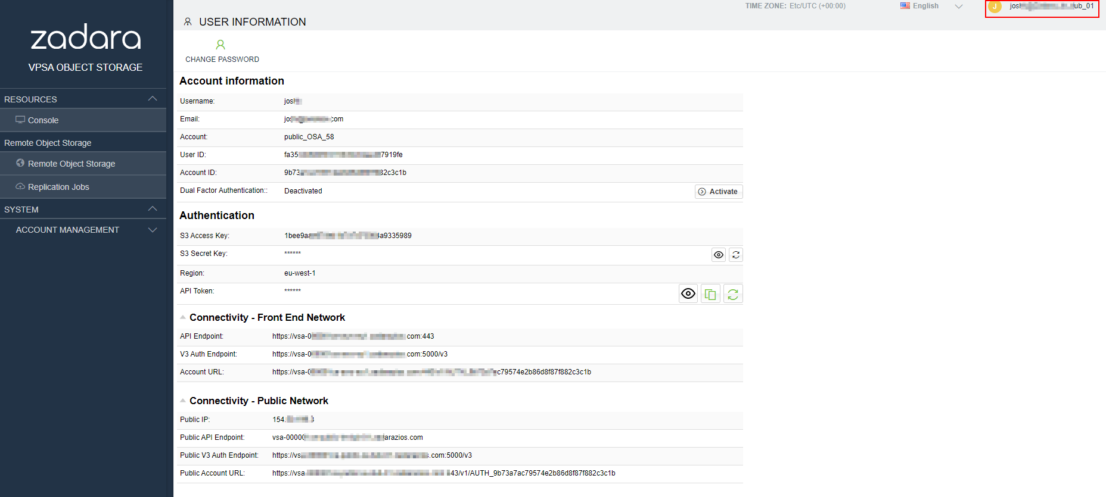The image size is (1106, 497).
Task: Click the Public IP address value
Action: click(293, 420)
